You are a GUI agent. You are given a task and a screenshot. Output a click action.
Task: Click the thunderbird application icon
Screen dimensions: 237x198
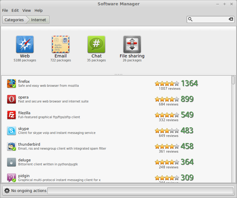12,146
